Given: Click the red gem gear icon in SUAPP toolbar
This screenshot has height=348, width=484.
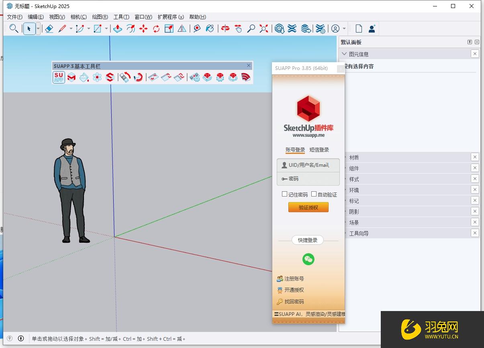Looking at the screenshot, I should click(220, 77).
